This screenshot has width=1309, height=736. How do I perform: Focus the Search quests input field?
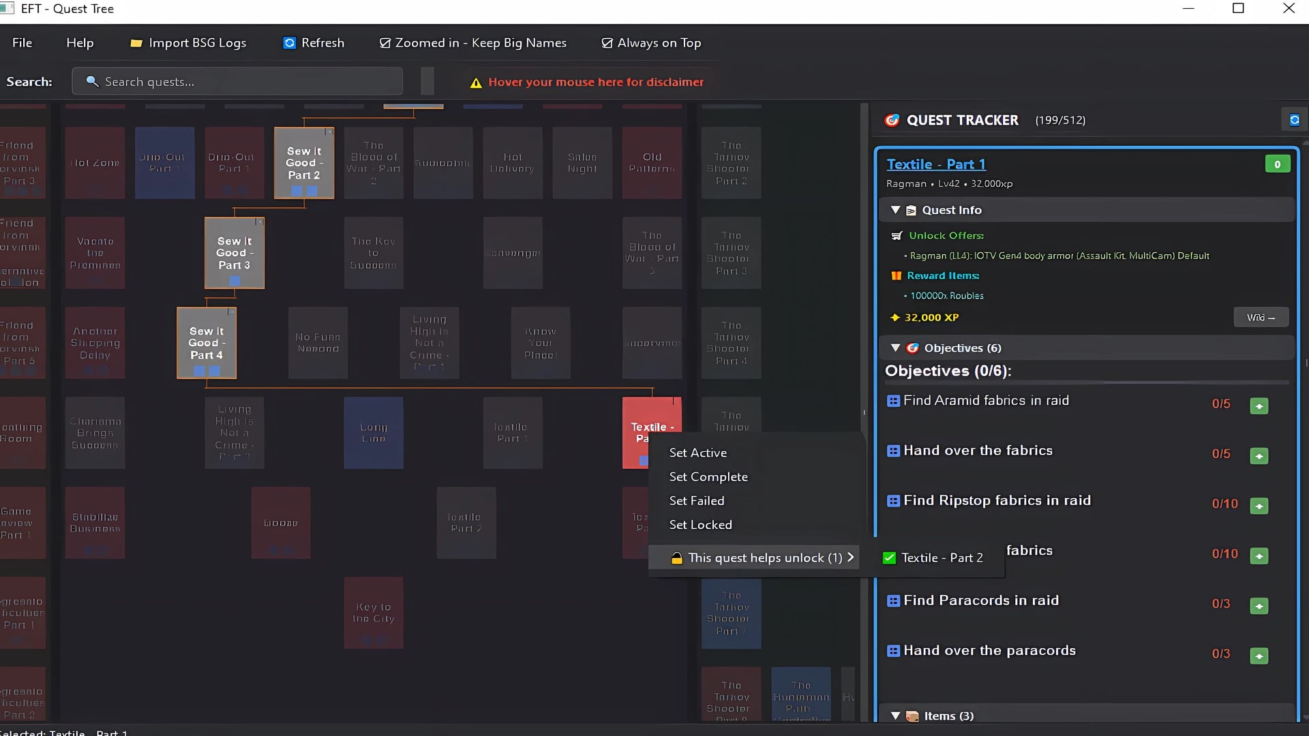coord(237,82)
